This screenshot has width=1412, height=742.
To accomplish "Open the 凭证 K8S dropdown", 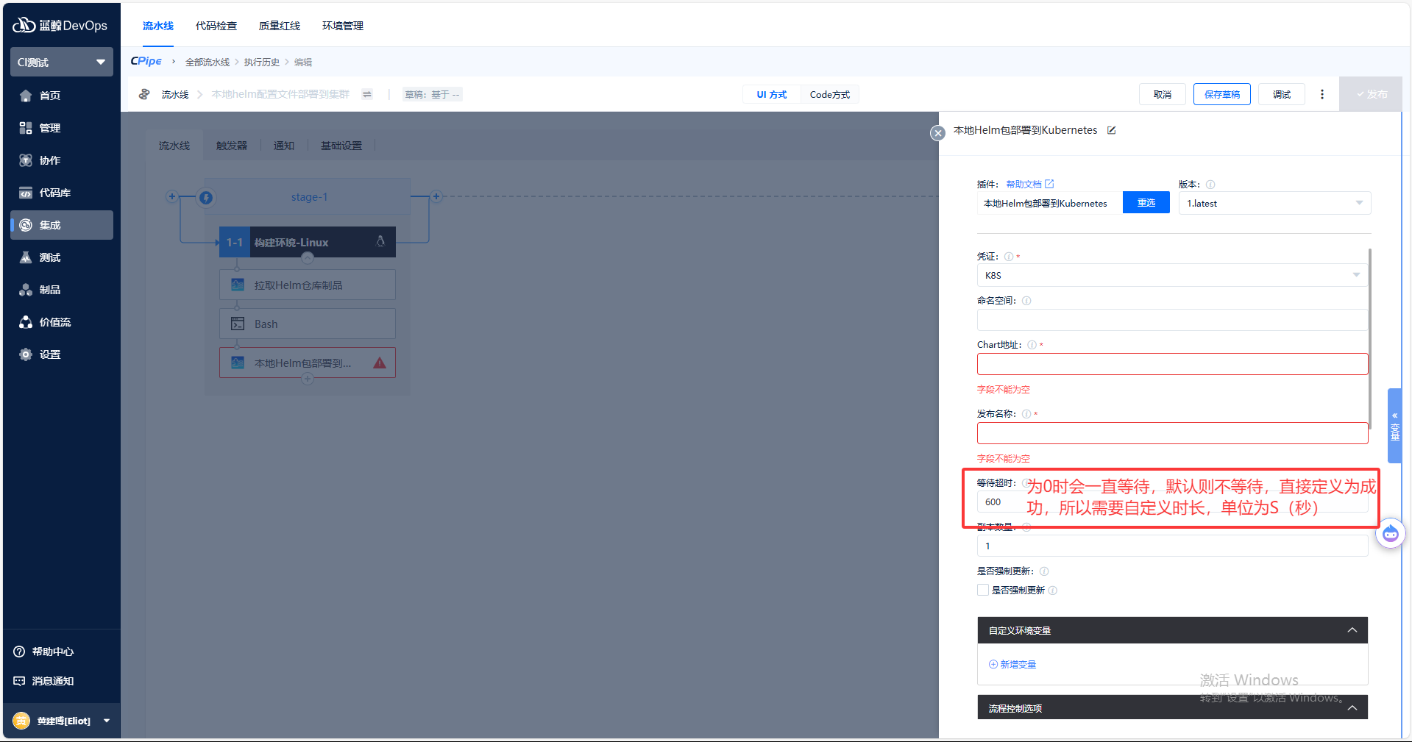I will [x=1171, y=275].
